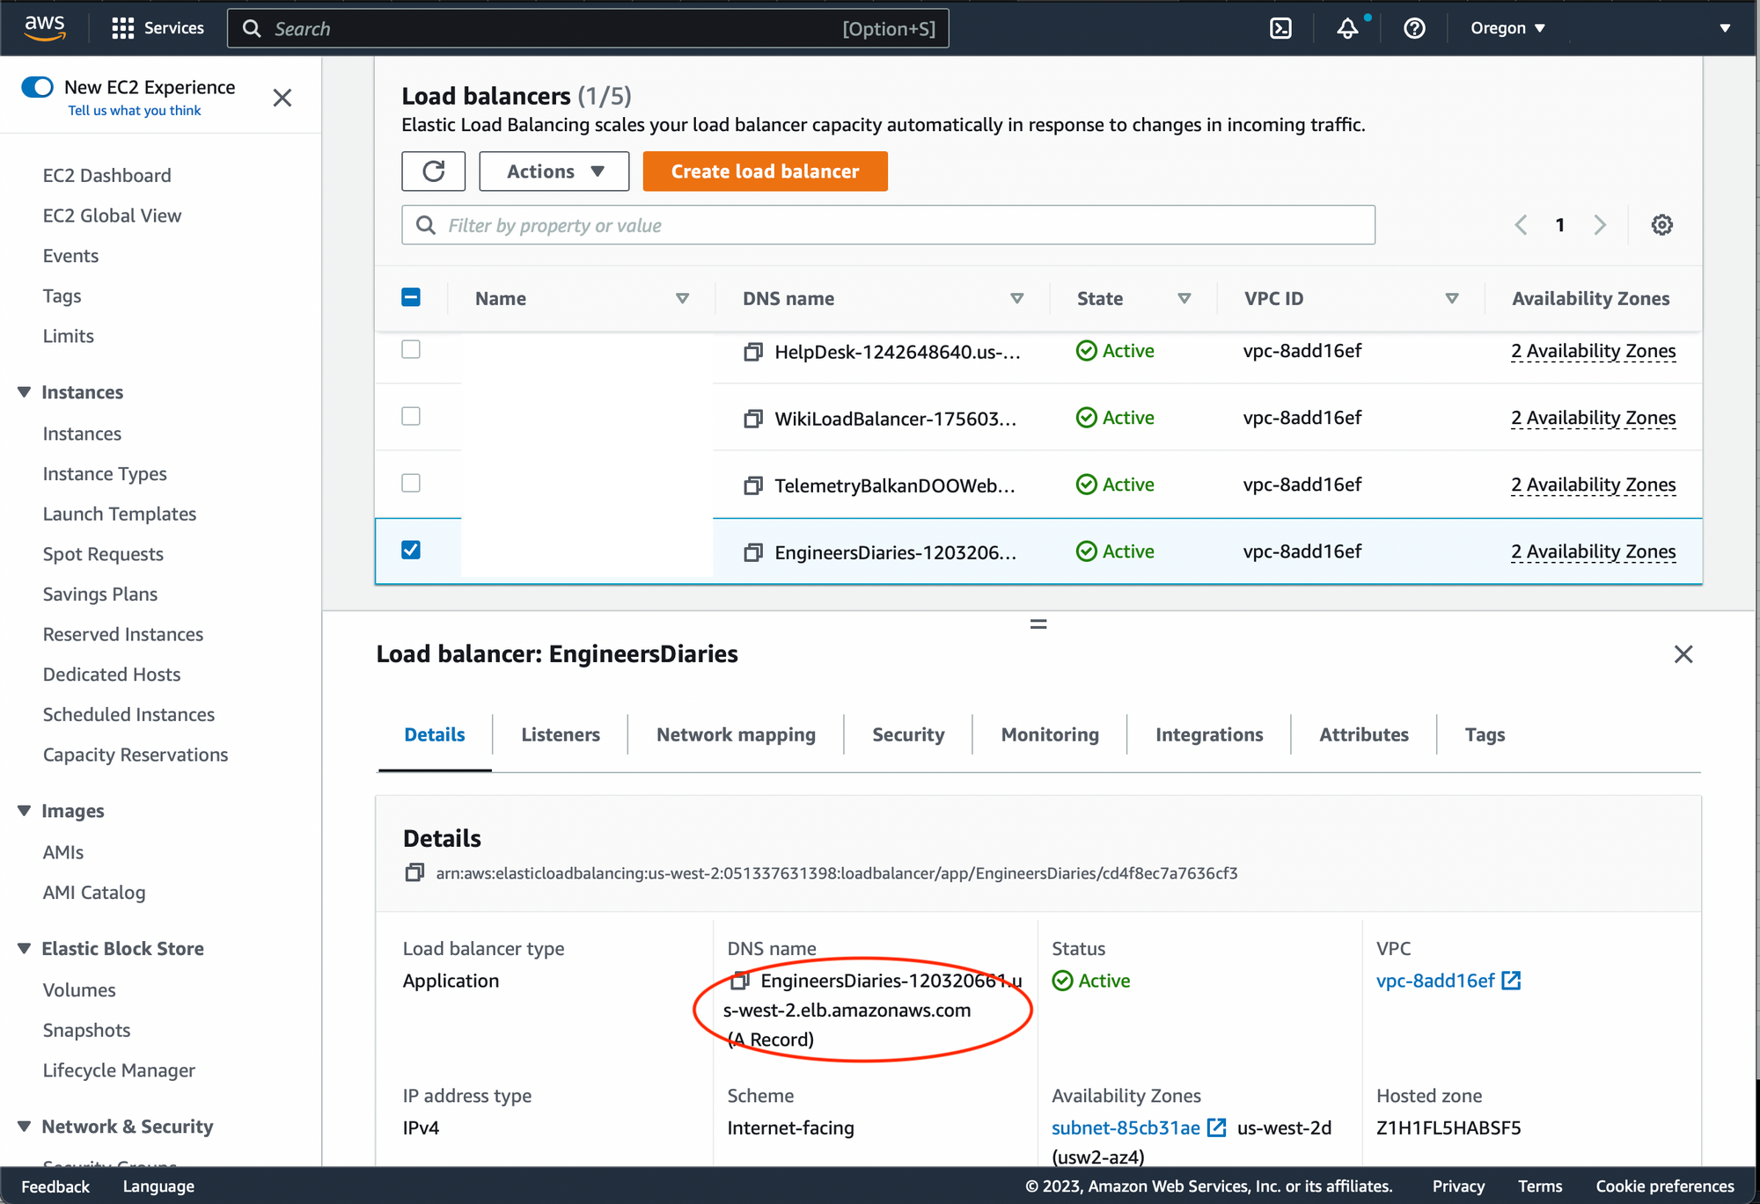Image resolution: width=1760 pixels, height=1204 pixels.
Task: Open the Services grid menu
Action: 158,28
